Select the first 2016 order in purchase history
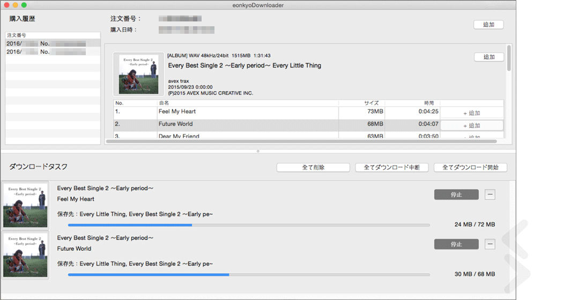Viewport: 563px width, 300px height. point(53,43)
